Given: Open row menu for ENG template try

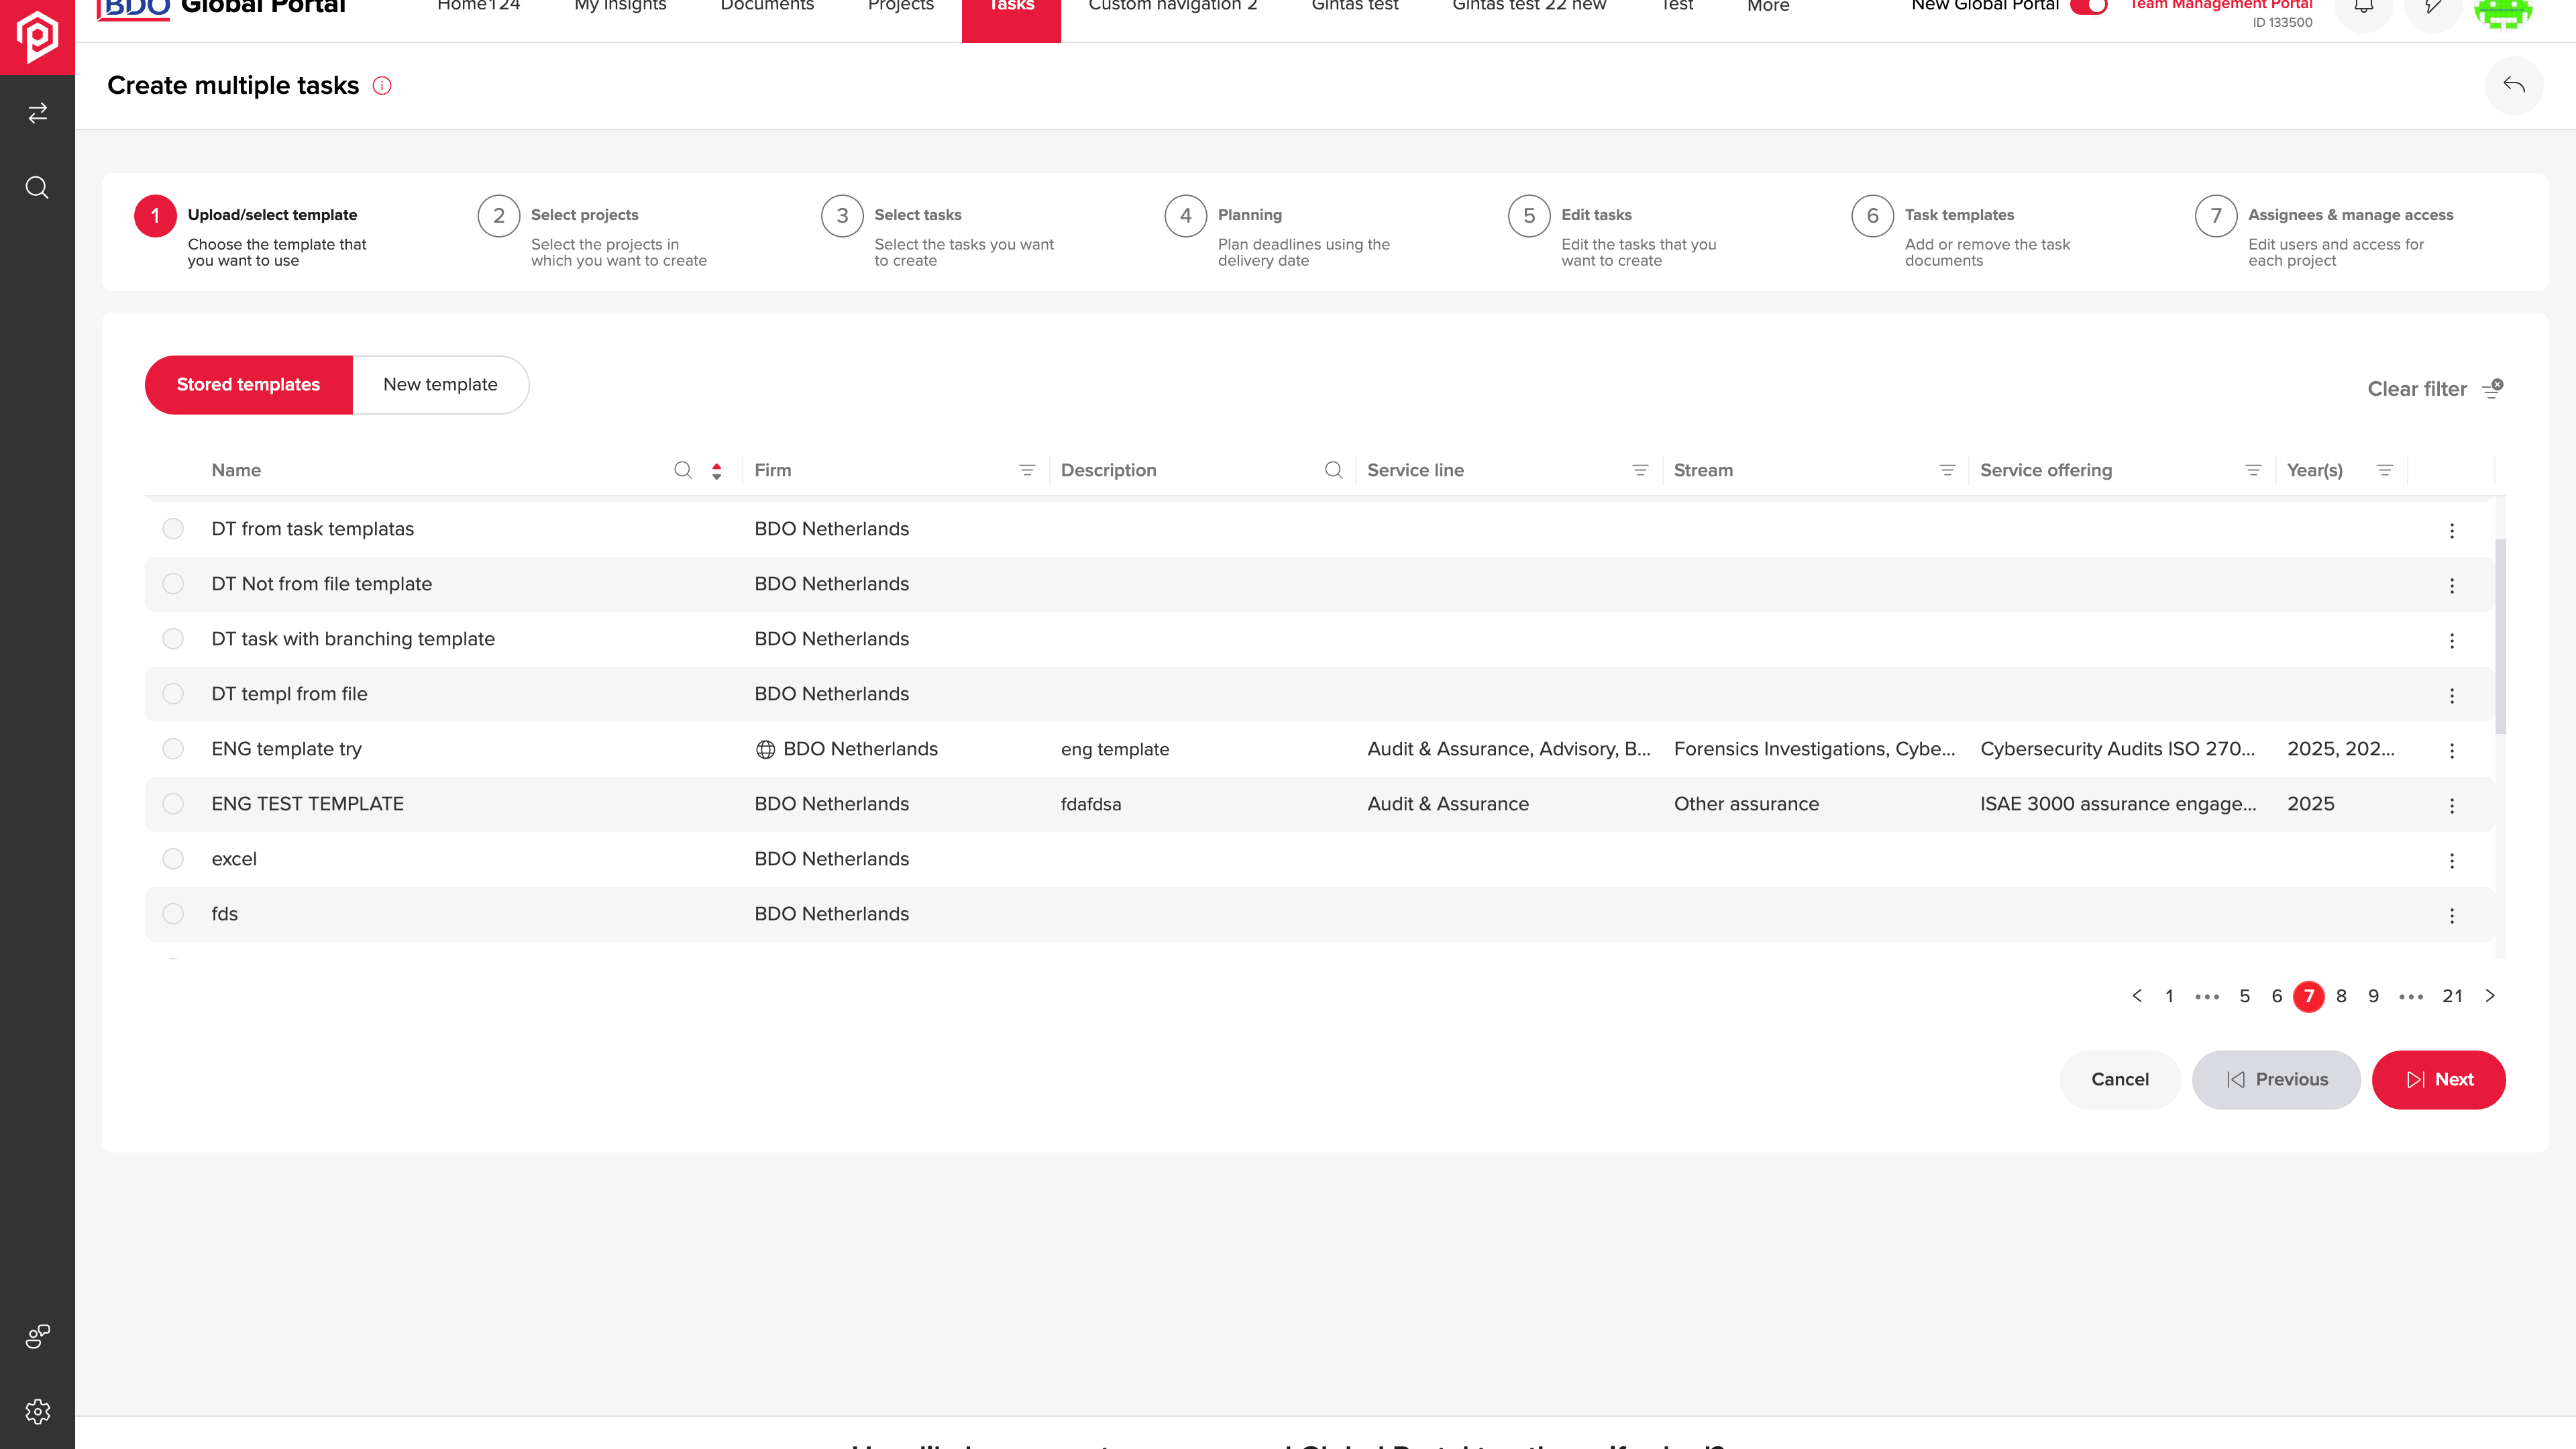Looking at the screenshot, I should click(x=2451, y=750).
